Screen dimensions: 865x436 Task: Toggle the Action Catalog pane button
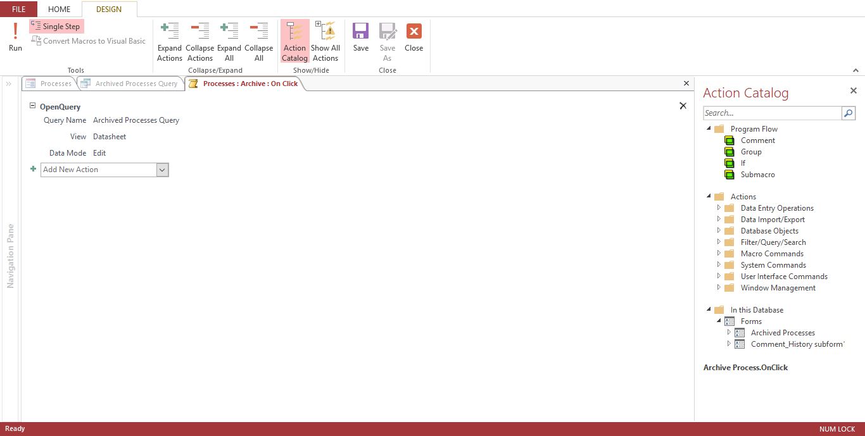[294, 42]
